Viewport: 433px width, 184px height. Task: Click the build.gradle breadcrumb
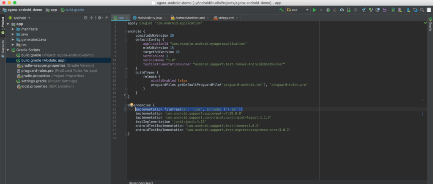tap(73, 10)
